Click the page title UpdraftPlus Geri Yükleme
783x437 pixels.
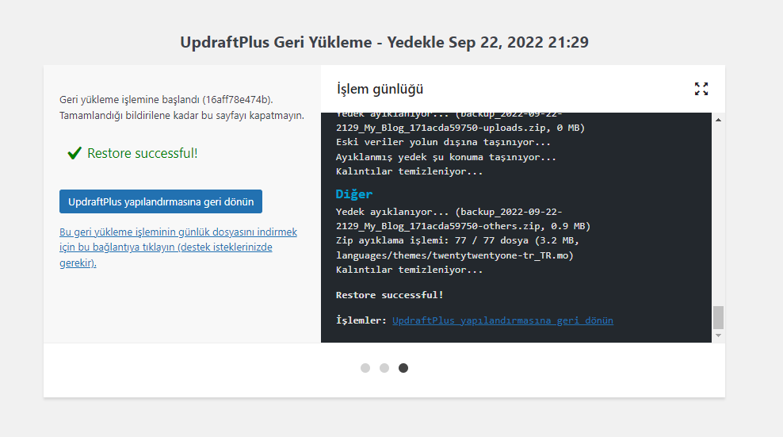coord(384,42)
